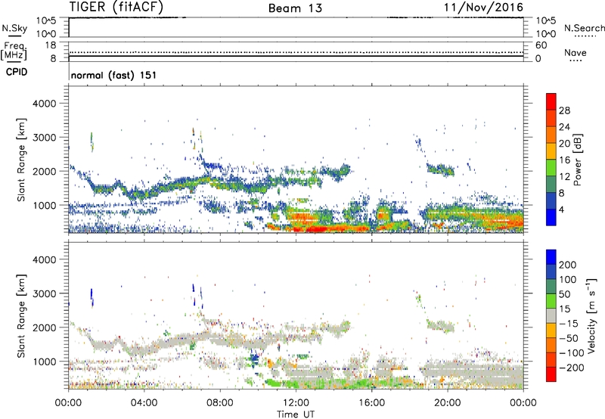
Task: Click the -100 velocity colorbar label
Action: pos(572,353)
